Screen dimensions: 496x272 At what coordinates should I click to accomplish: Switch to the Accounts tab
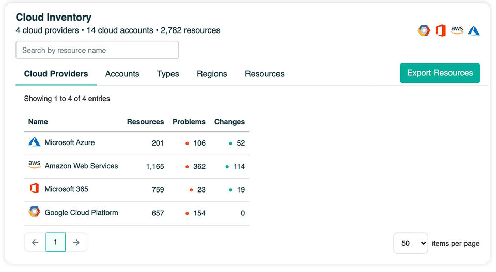point(122,74)
